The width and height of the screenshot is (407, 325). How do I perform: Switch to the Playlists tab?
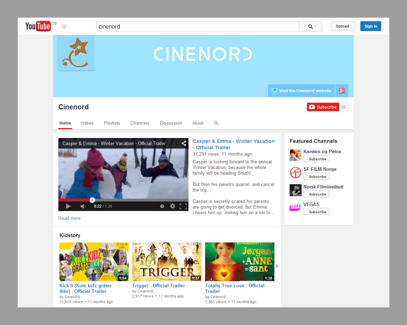click(x=112, y=123)
